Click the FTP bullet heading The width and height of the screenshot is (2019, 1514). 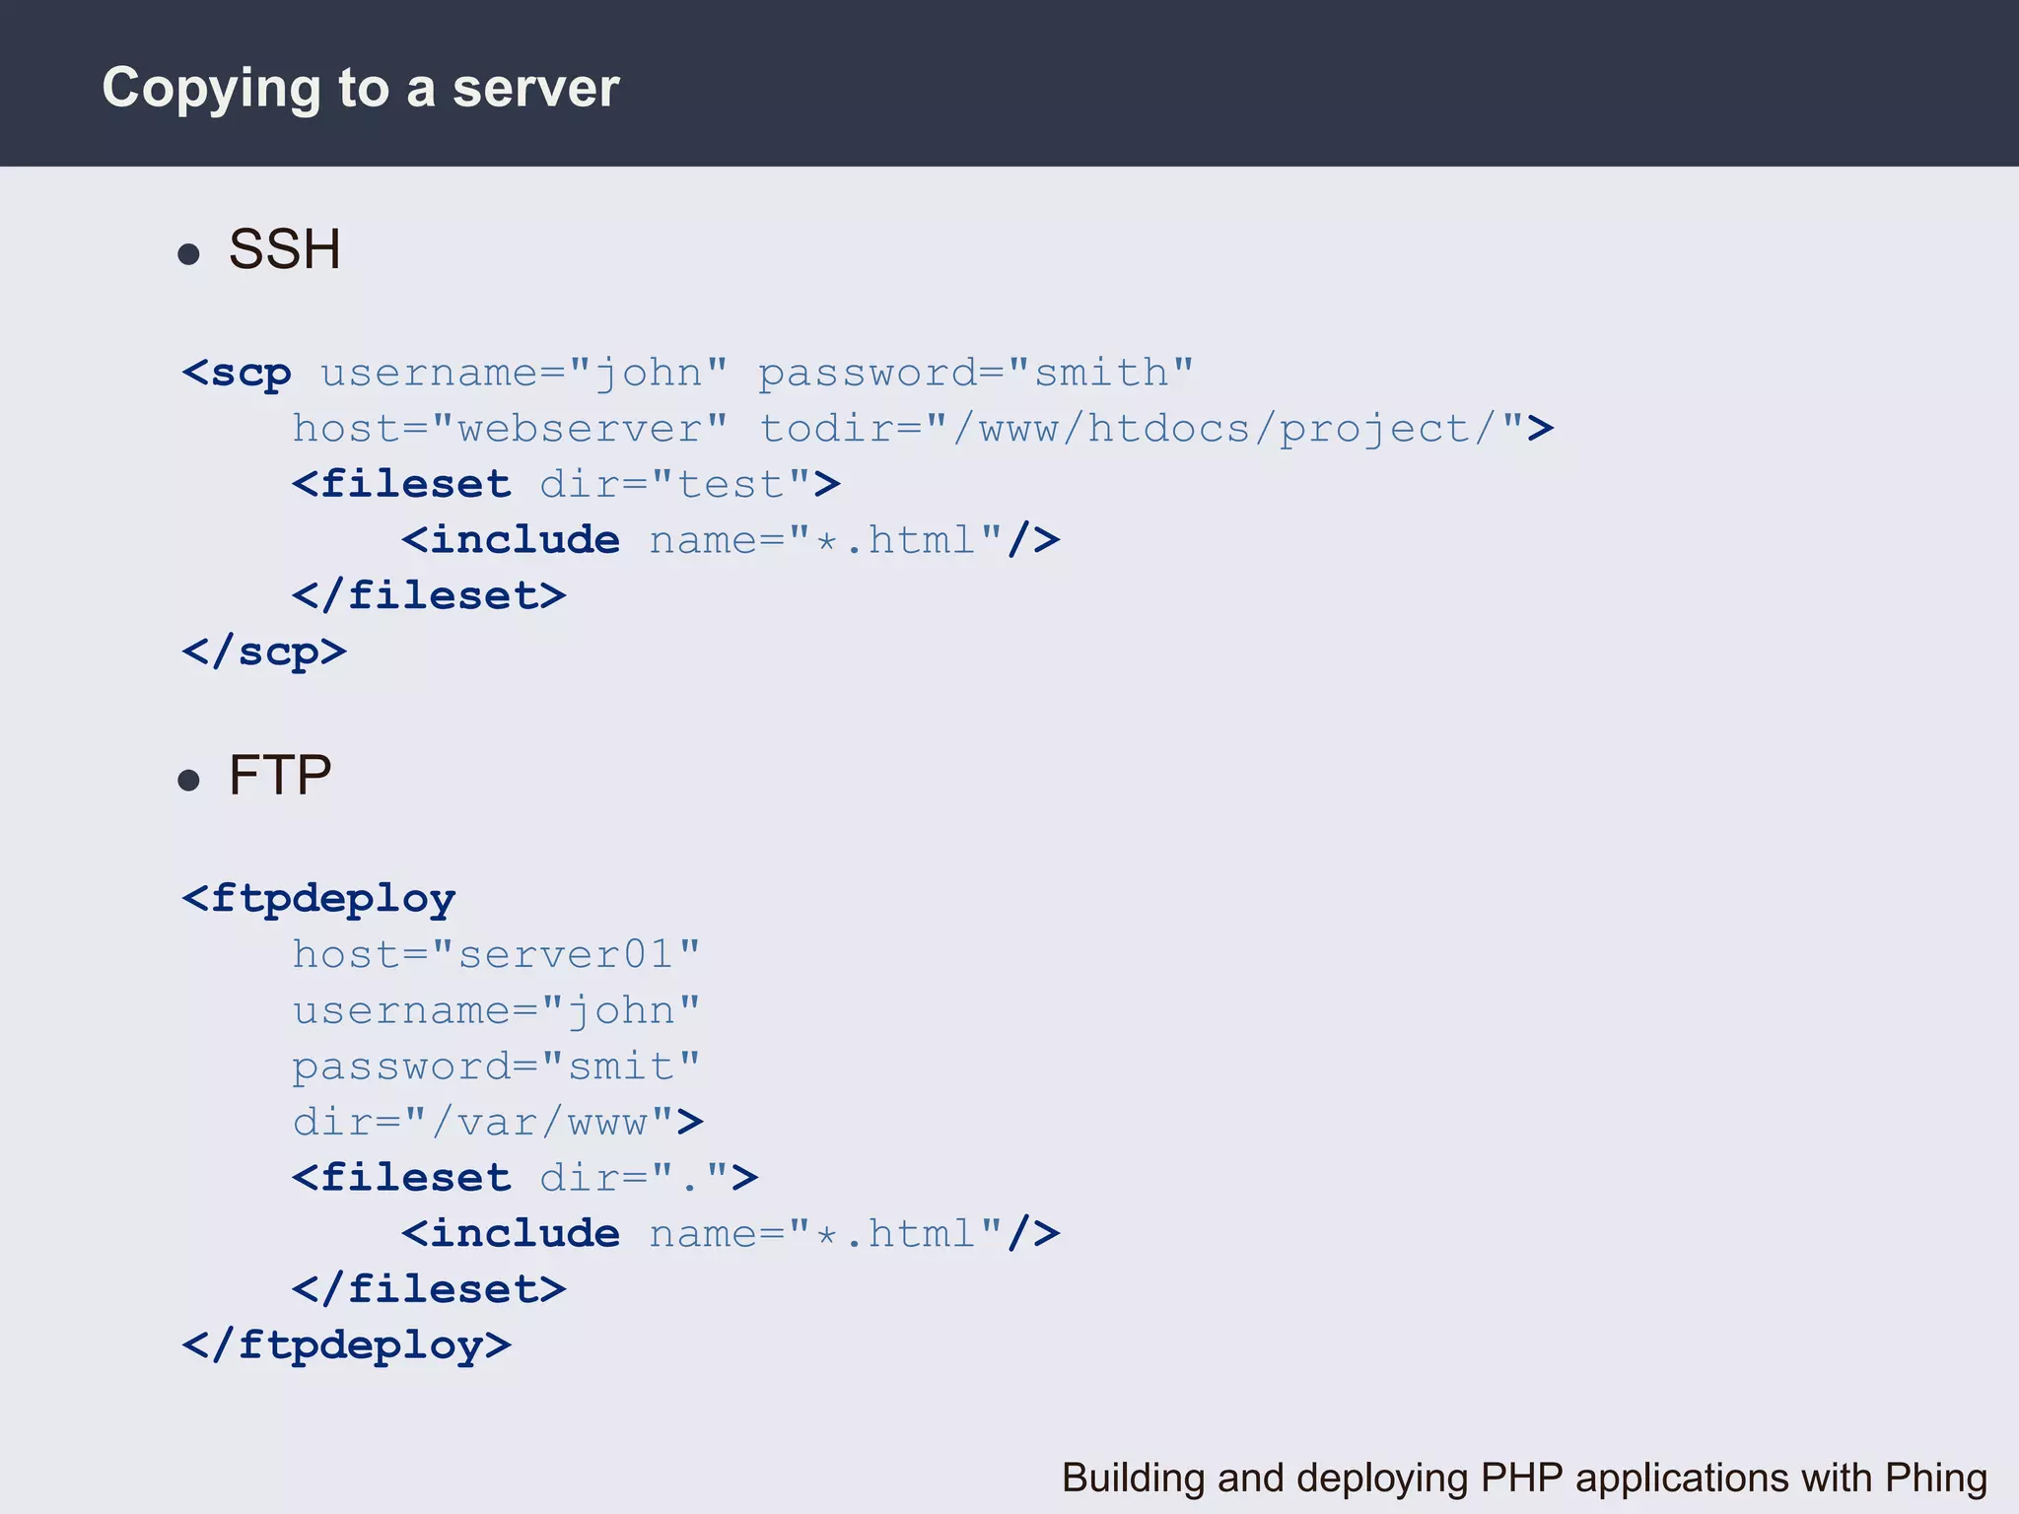tap(280, 775)
